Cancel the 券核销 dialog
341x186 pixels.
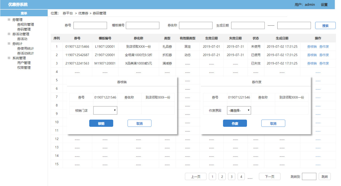pyautogui.click(x=139, y=123)
